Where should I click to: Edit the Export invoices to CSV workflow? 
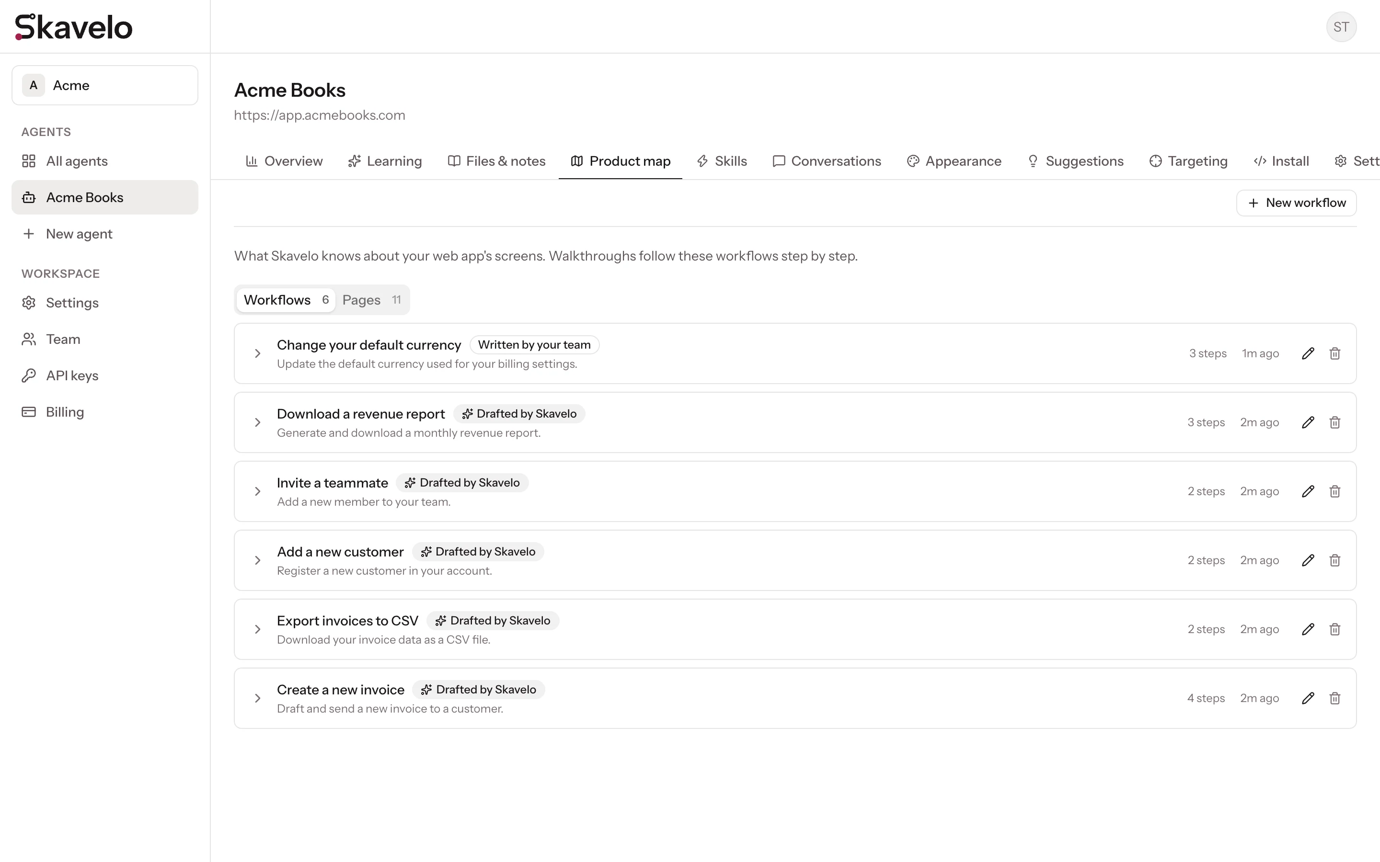[1308, 629]
